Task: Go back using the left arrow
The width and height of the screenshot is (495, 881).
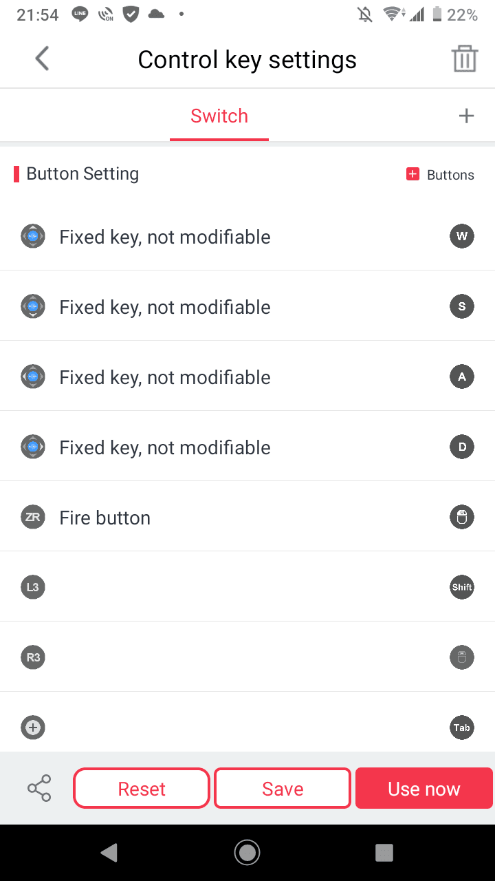Action: (x=43, y=59)
